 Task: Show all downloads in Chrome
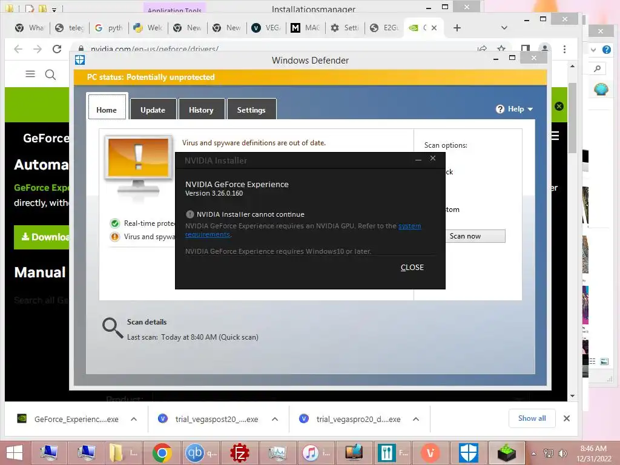[x=532, y=418]
